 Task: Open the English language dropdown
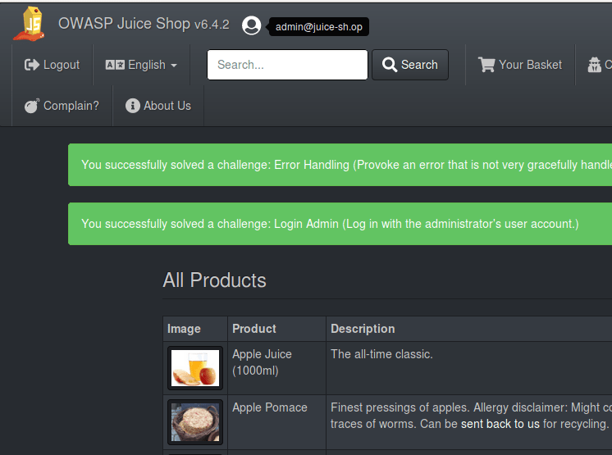click(141, 65)
